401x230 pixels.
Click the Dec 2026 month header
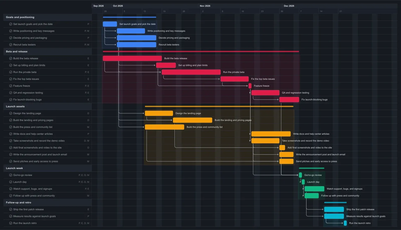pyautogui.click(x=289, y=6)
